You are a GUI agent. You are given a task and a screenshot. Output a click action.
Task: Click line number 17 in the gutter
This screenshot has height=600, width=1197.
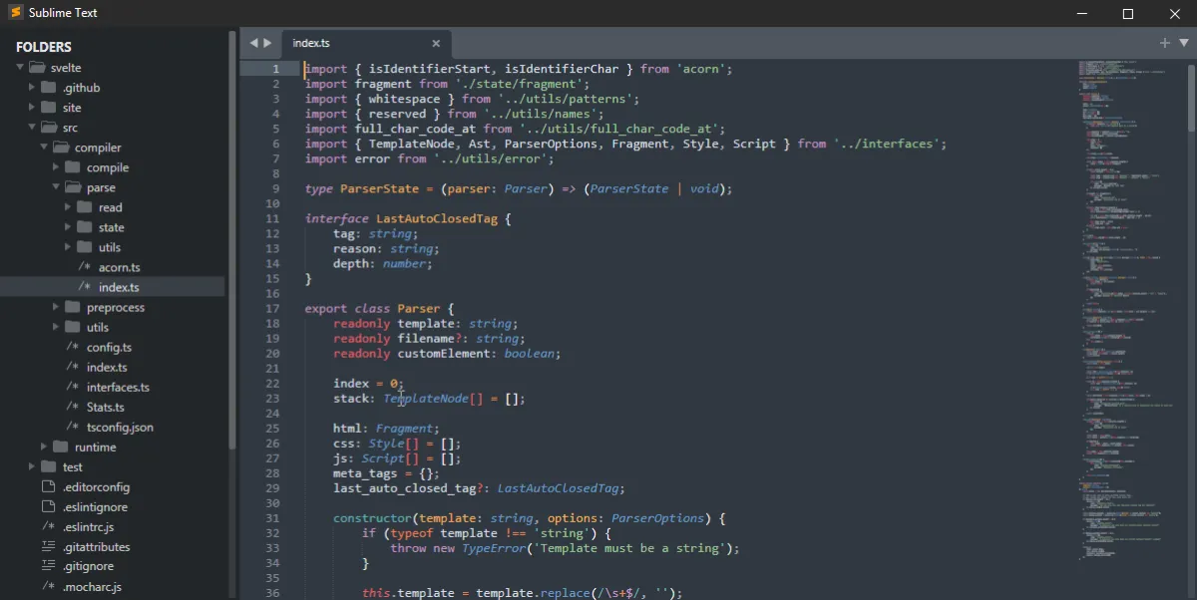272,308
